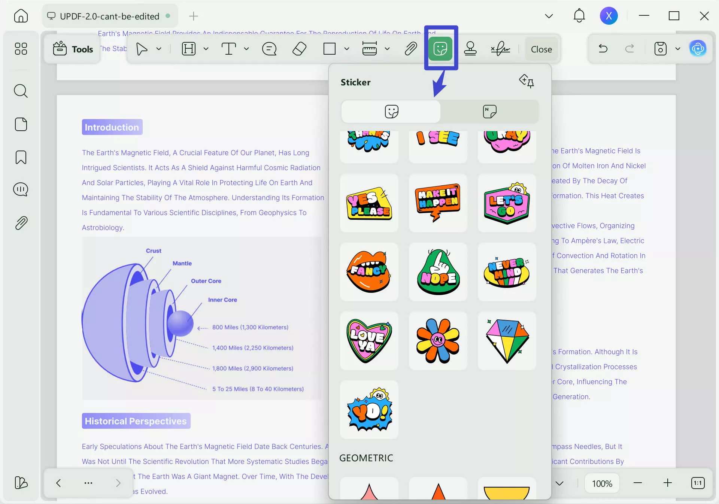The image size is (719, 504).
Task: Select the LET'S GO sticker
Action: (506, 203)
